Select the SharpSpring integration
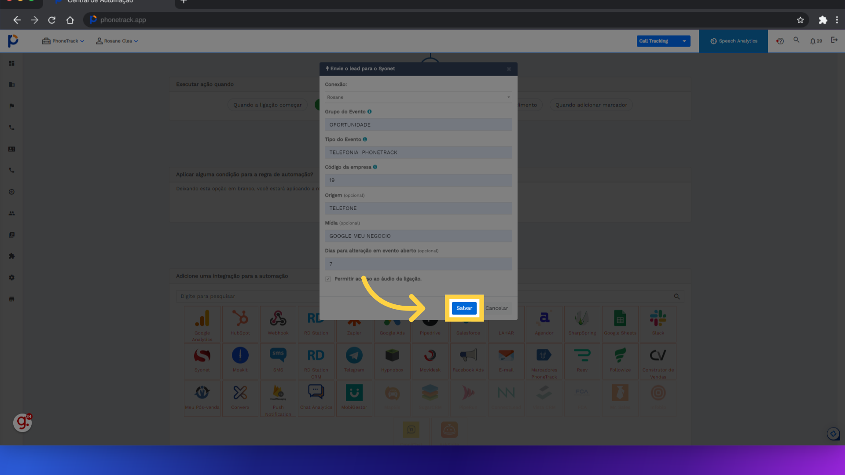This screenshot has height=475, width=845. [x=582, y=324]
